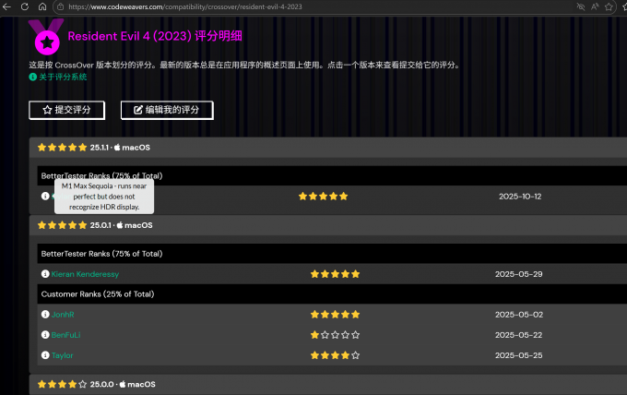
Task: Open JonhR profile link
Action: point(63,315)
